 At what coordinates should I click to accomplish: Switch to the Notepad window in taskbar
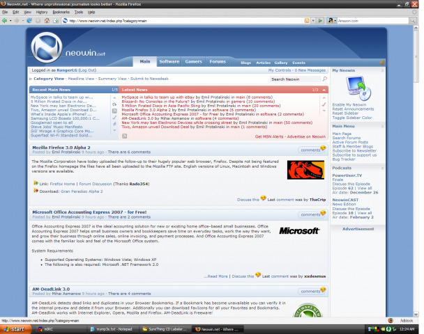[113, 329]
